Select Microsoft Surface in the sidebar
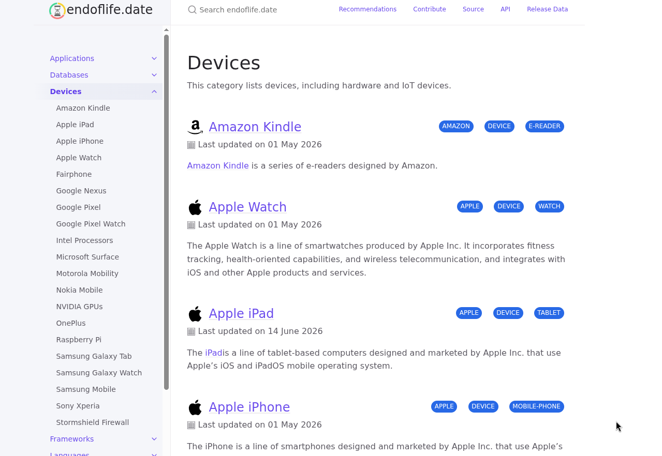The image size is (662, 456). 87,257
